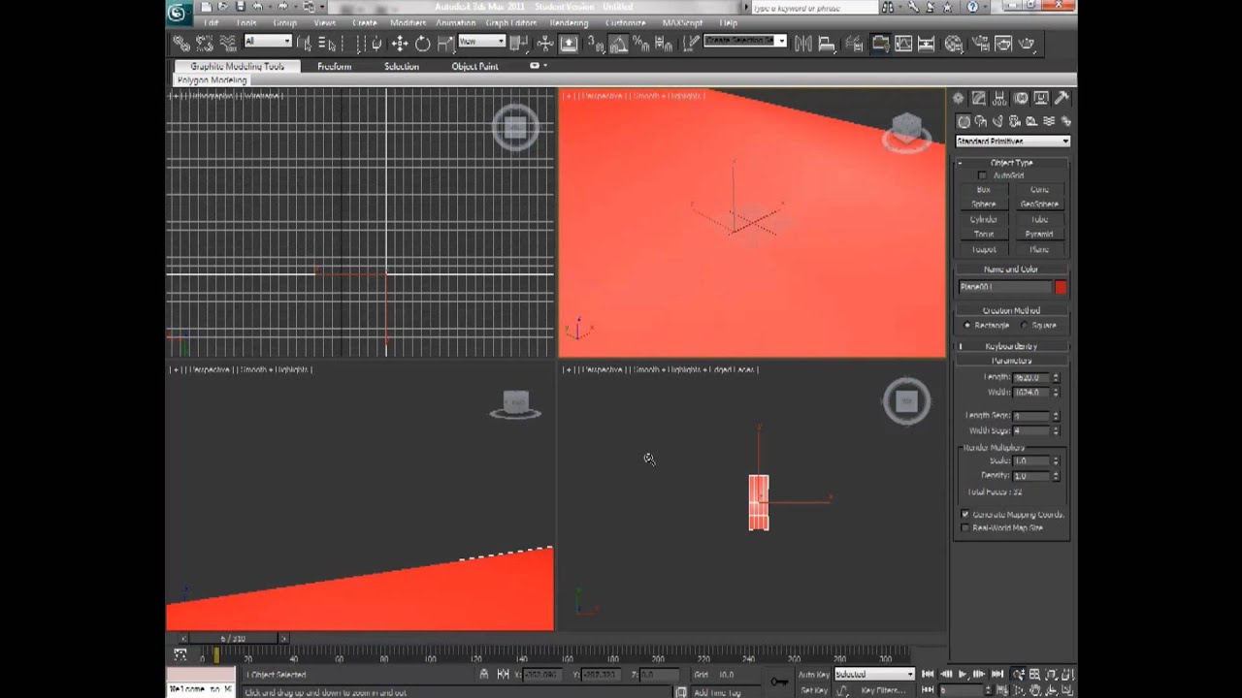Click the Width Segs input field

click(1031, 430)
